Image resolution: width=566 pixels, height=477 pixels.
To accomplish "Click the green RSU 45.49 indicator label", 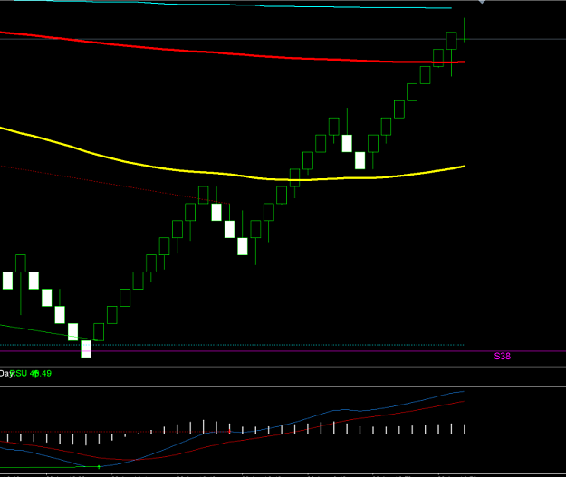I will tap(31, 374).
